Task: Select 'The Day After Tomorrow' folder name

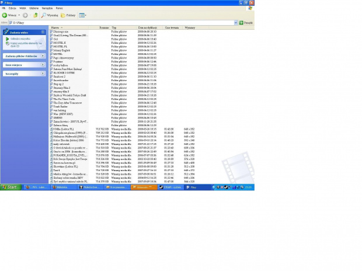Action: [67, 103]
